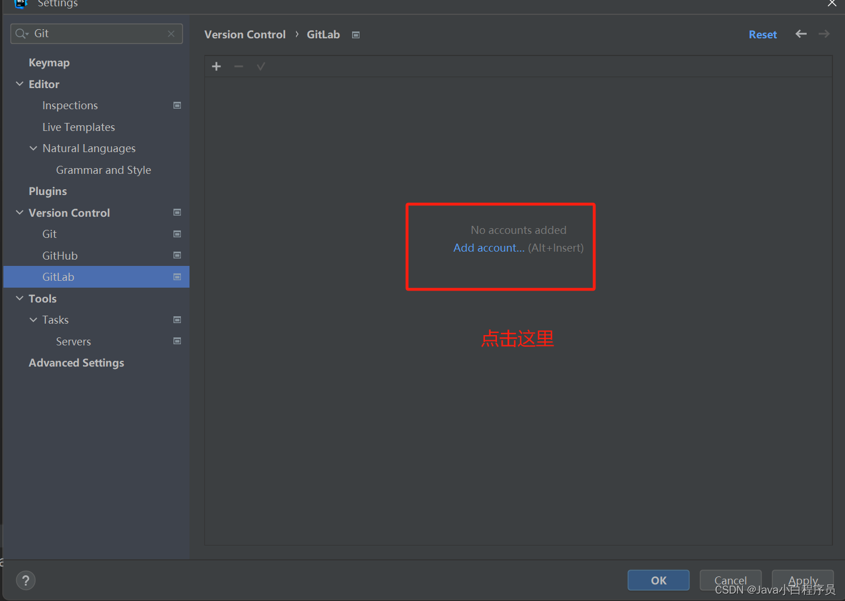Screen dimensions: 845x601
Task: Collapse the Tools tree node
Action: point(19,298)
